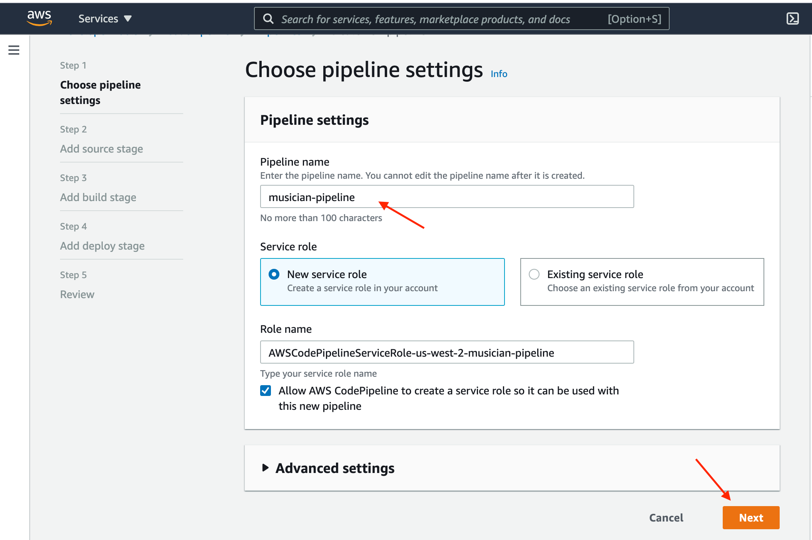Open the hamburger side navigation menu
The height and width of the screenshot is (540, 812).
14,50
